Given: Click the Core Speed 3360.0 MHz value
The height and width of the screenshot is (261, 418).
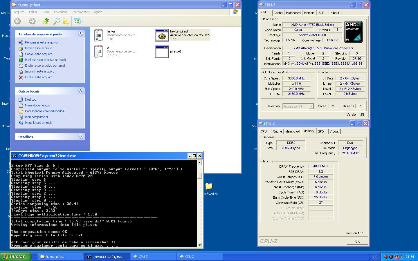Looking at the screenshot, I should (296, 78).
